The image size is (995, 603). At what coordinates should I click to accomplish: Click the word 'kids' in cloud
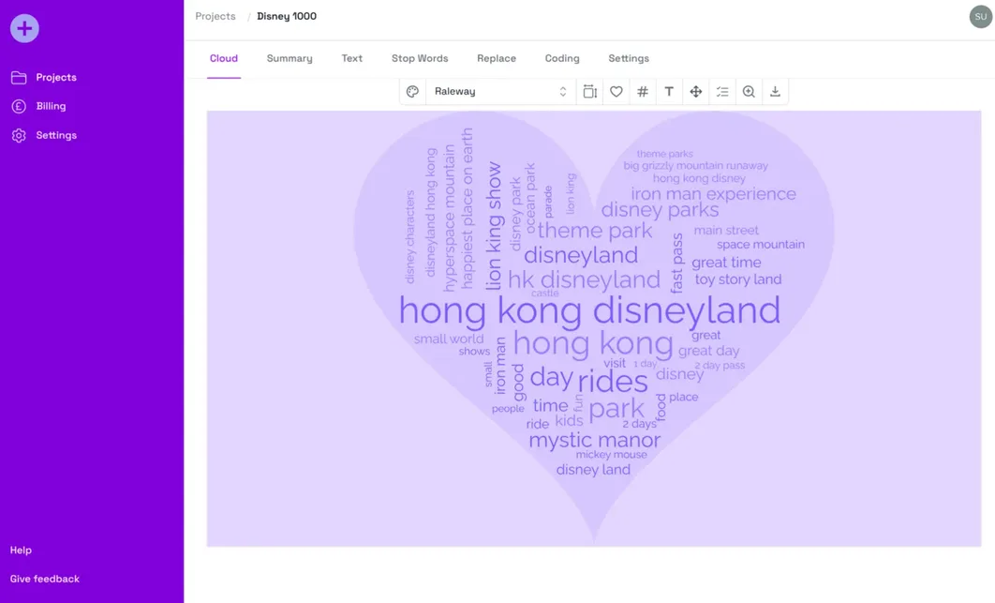point(570,421)
